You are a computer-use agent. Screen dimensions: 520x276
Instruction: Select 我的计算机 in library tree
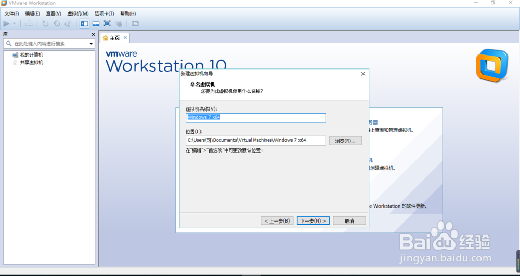pyautogui.click(x=32, y=55)
